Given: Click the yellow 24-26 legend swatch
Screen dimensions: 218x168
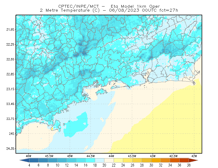Looking at the screenshot, I should coord(128,160).
